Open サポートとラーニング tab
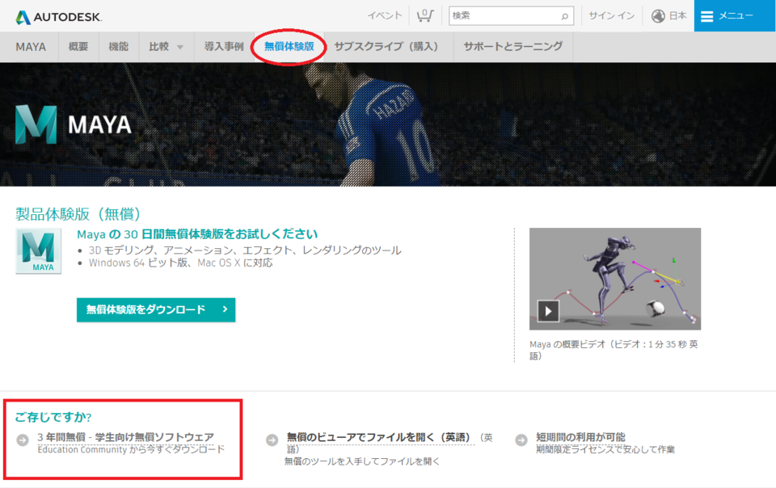 [512, 47]
